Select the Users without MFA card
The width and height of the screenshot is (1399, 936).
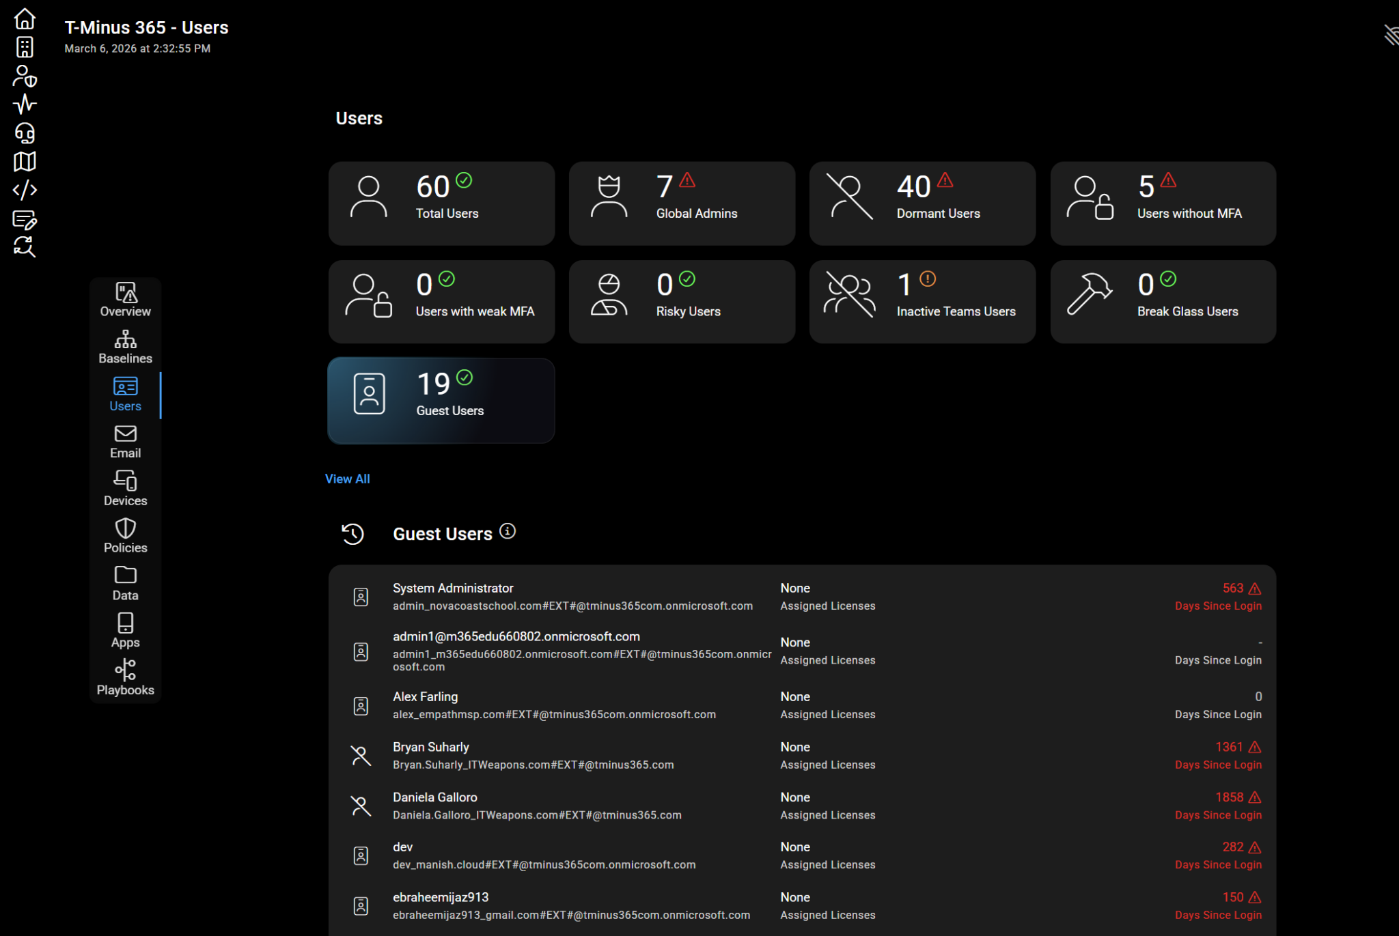click(1163, 203)
